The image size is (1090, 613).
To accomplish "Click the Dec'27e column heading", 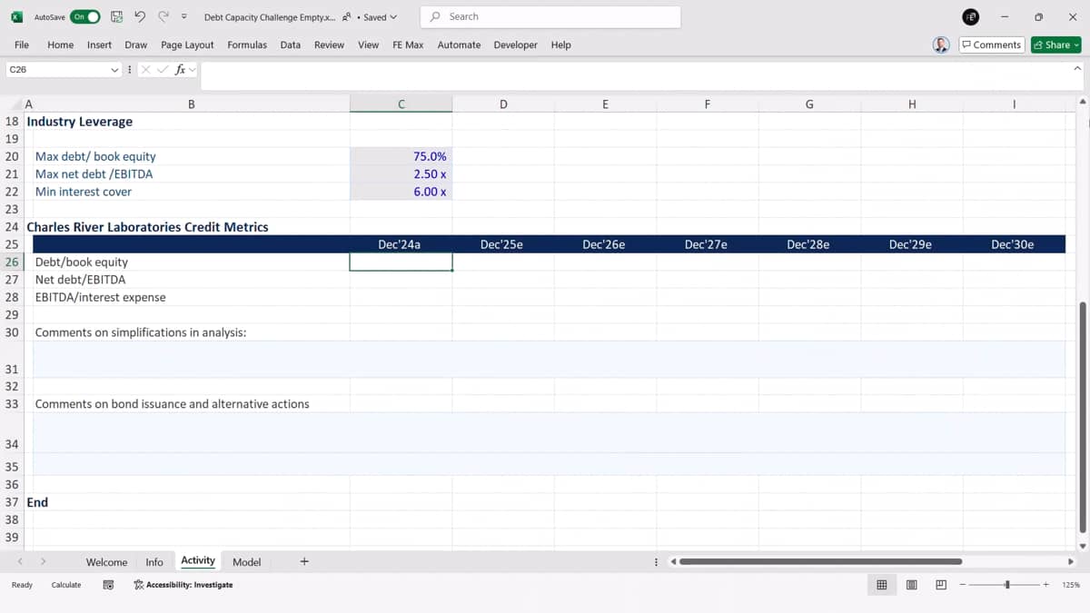I will tap(706, 244).
